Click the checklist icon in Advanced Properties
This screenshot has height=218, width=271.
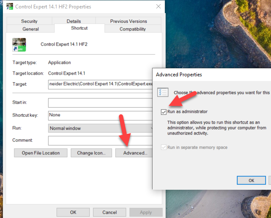[x=163, y=92]
